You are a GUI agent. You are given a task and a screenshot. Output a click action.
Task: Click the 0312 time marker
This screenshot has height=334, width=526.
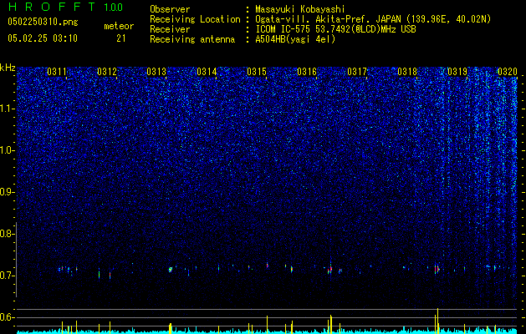tap(107, 72)
